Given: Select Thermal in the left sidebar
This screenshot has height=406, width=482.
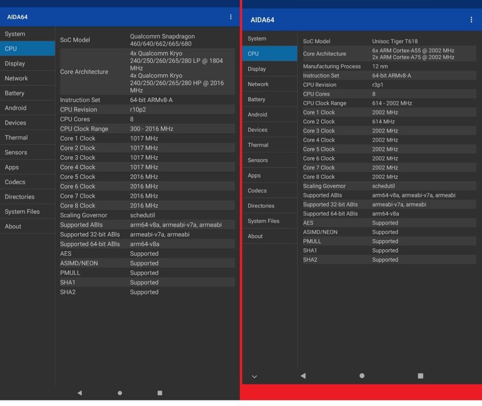Looking at the screenshot, I should (28, 137).
